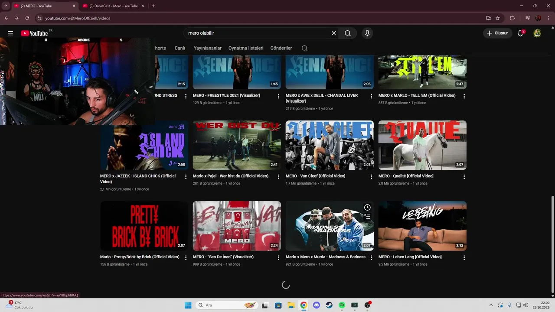Open options for Leben Lang video
Image resolution: width=555 pixels, height=312 pixels.
(464, 257)
